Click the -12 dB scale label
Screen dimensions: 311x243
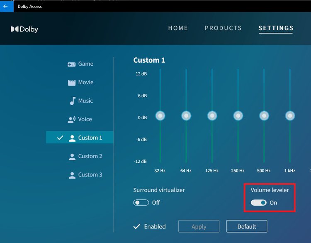(140, 161)
